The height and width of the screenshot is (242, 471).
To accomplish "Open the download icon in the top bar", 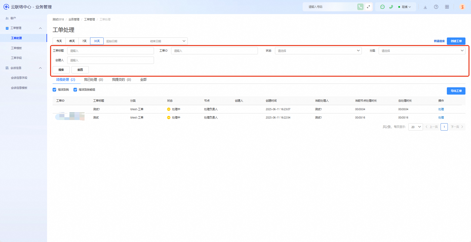I will [425, 7].
